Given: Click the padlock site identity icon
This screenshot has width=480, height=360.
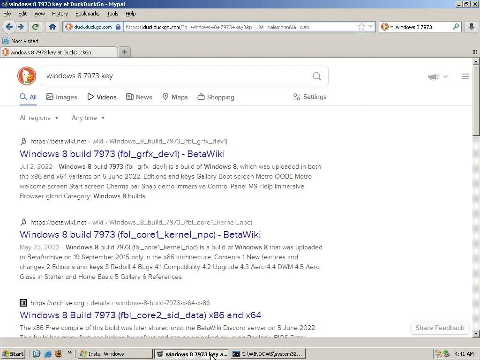Looking at the screenshot, I should pos(118,27).
